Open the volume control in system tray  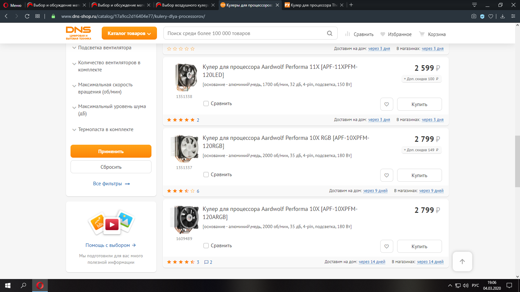coord(466,286)
